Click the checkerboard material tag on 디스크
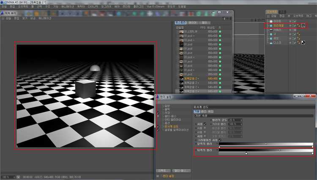The width and height of the screenshot is (317, 180). 303,43
